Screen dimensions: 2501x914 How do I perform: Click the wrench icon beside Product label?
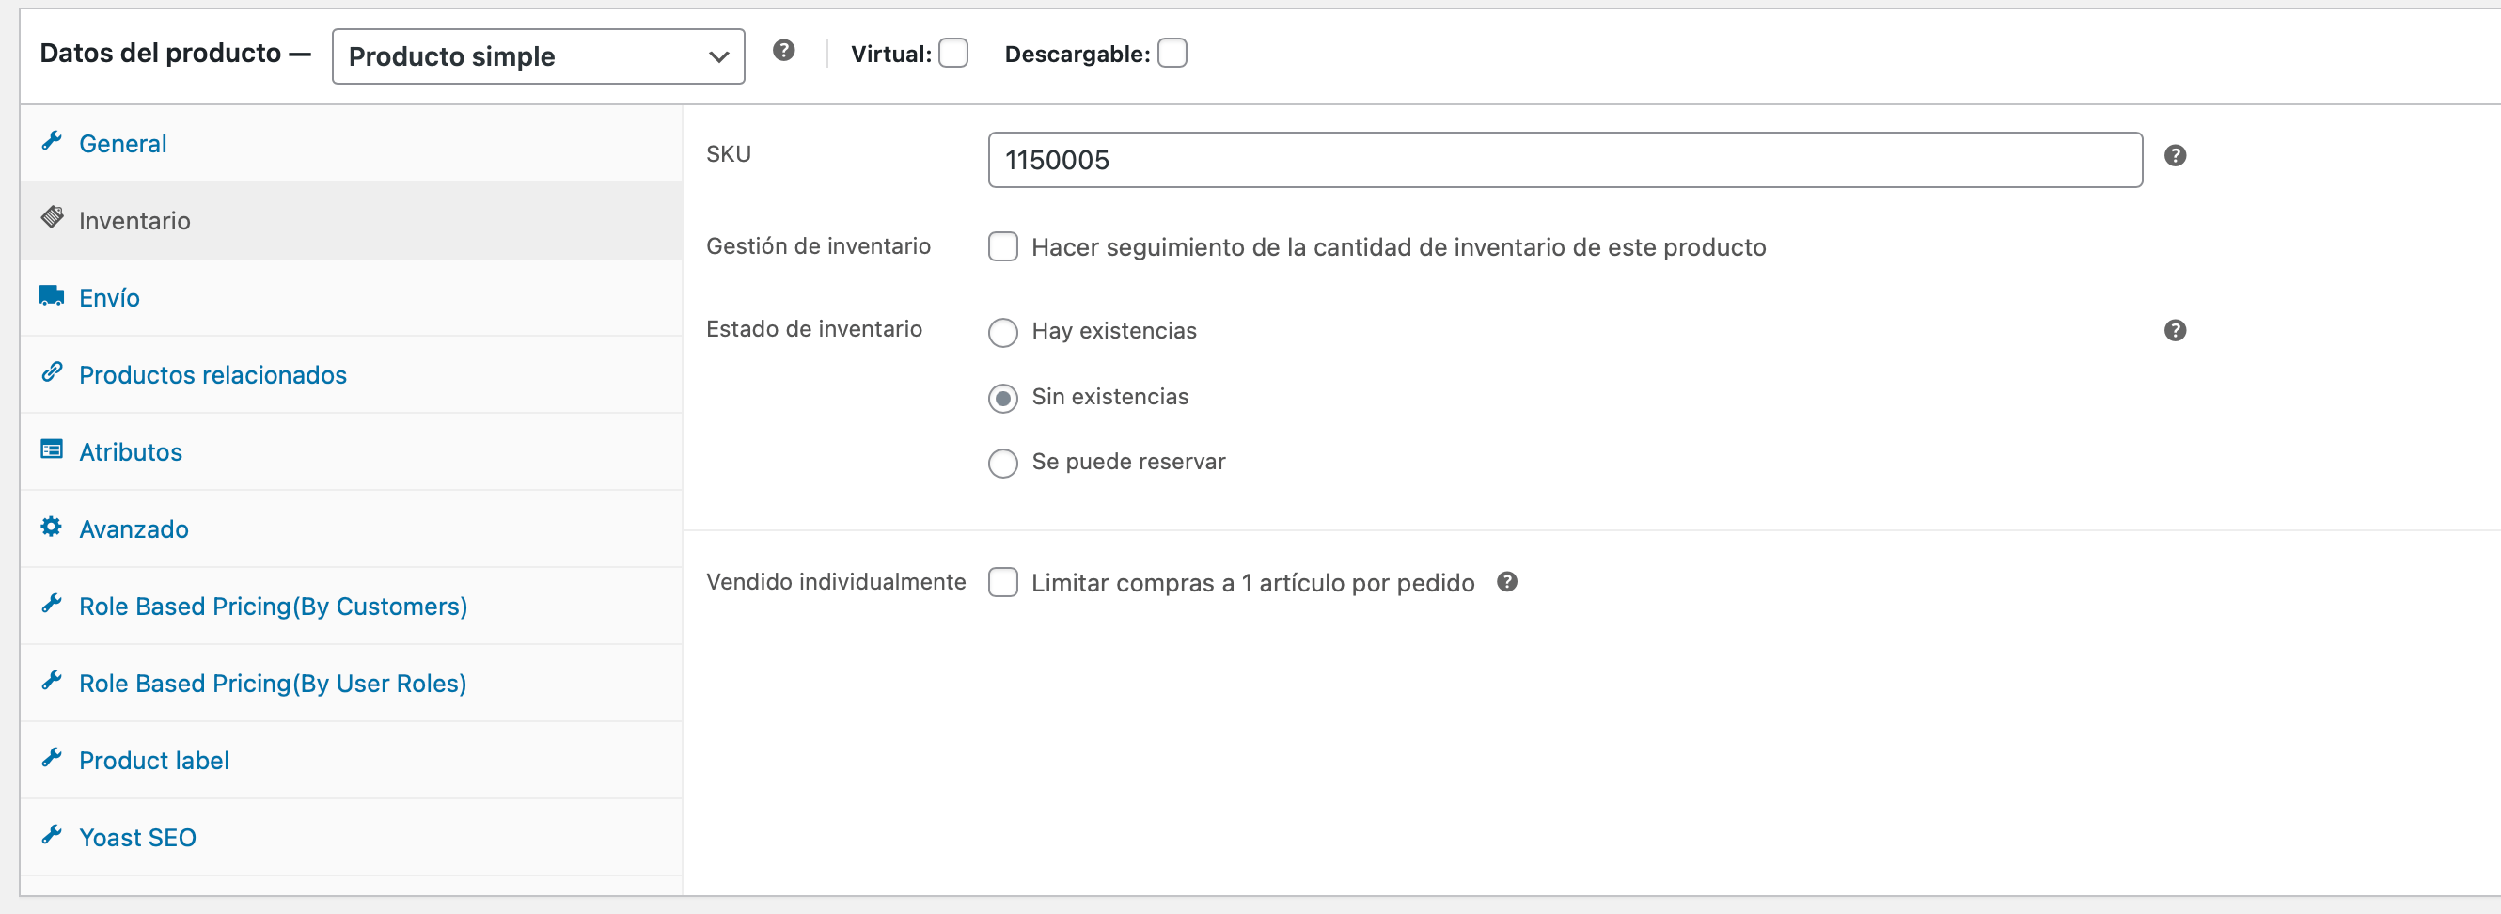pyautogui.click(x=53, y=758)
